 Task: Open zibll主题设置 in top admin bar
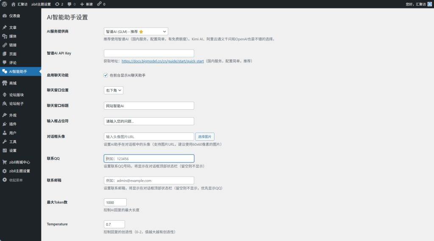click(x=41, y=4)
